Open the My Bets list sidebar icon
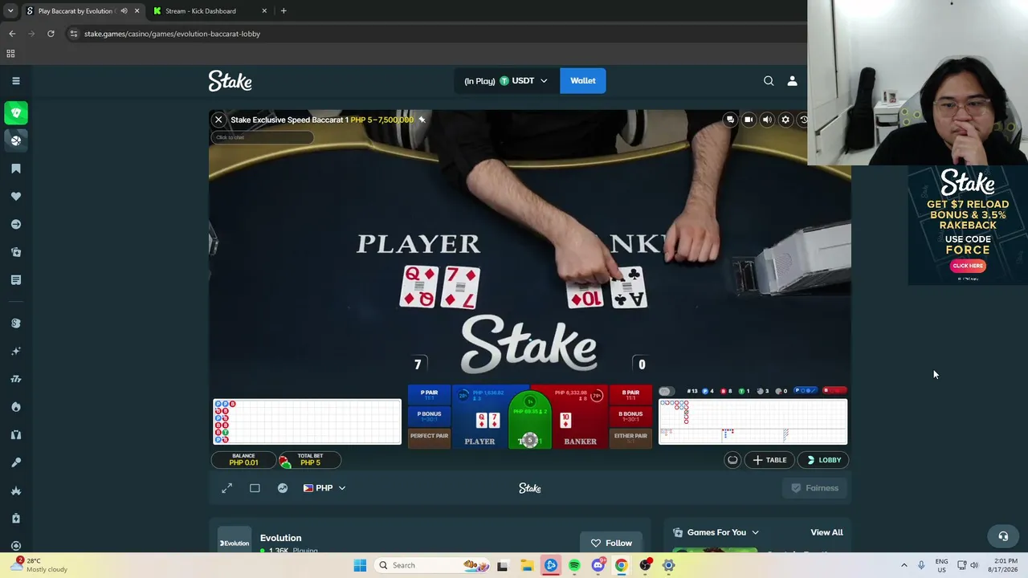 [16, 279]
